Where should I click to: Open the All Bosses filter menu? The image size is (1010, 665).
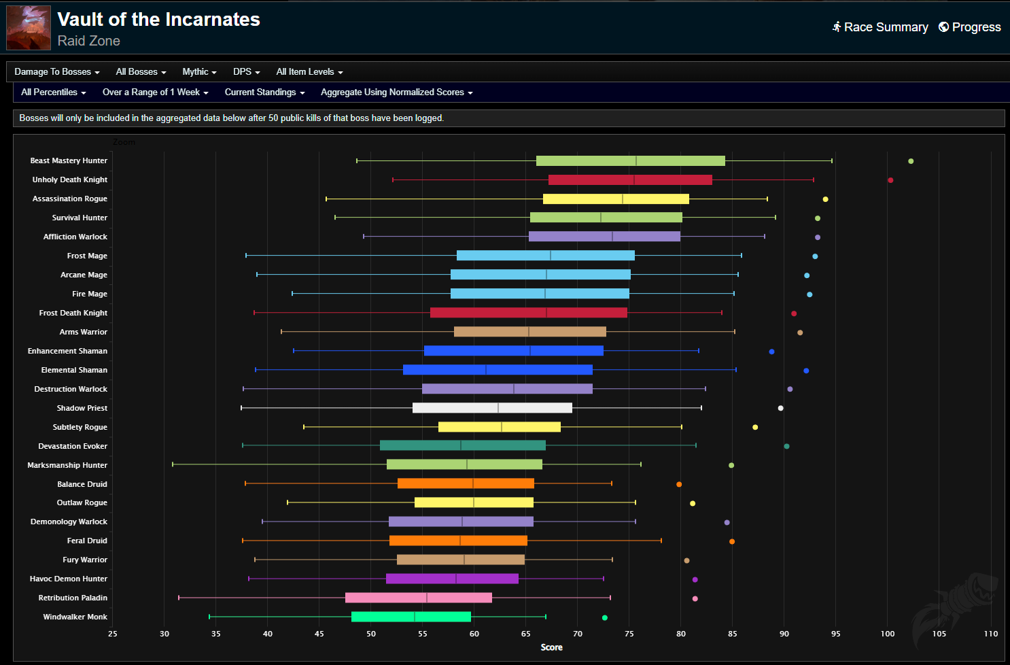tap(141, 72)
